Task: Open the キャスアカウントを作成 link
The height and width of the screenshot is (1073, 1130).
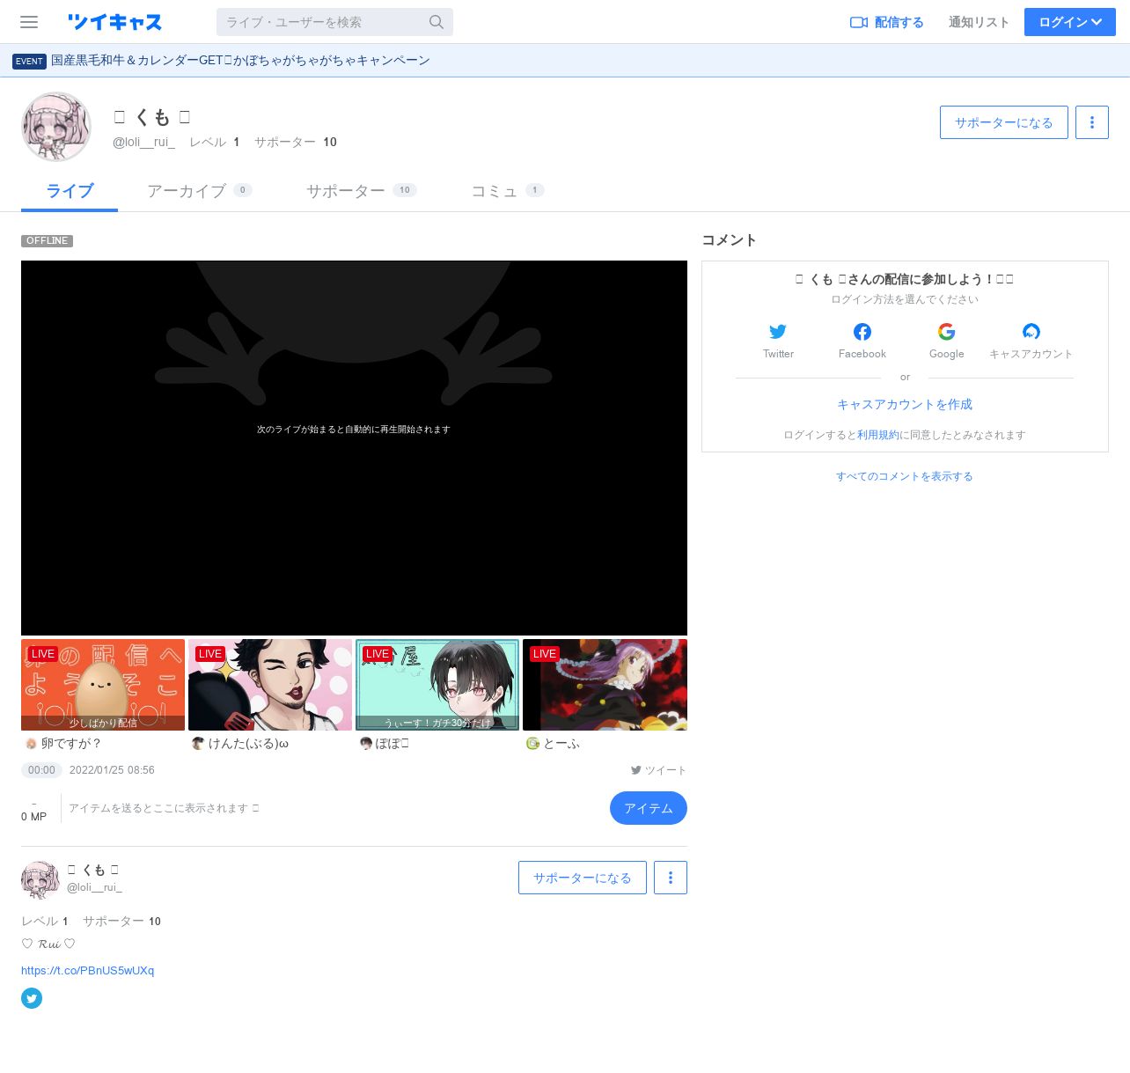Action: coord(905,404)
